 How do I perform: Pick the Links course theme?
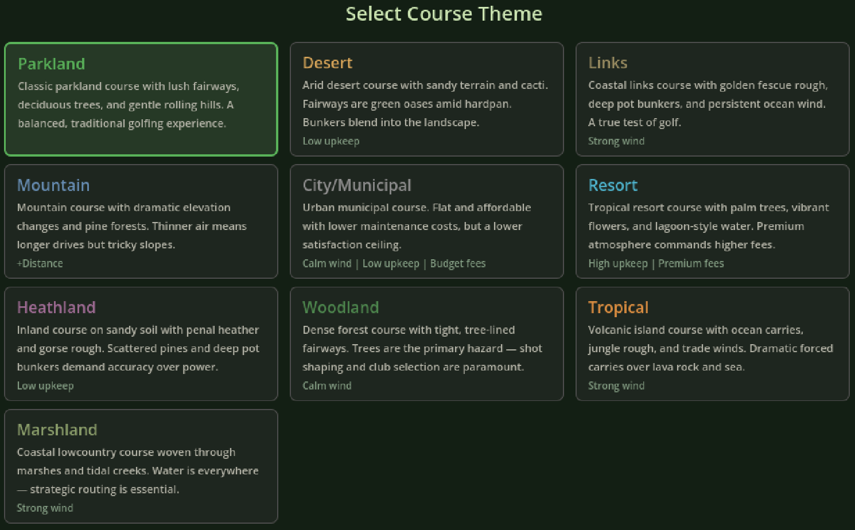click(x=712, y=99)
